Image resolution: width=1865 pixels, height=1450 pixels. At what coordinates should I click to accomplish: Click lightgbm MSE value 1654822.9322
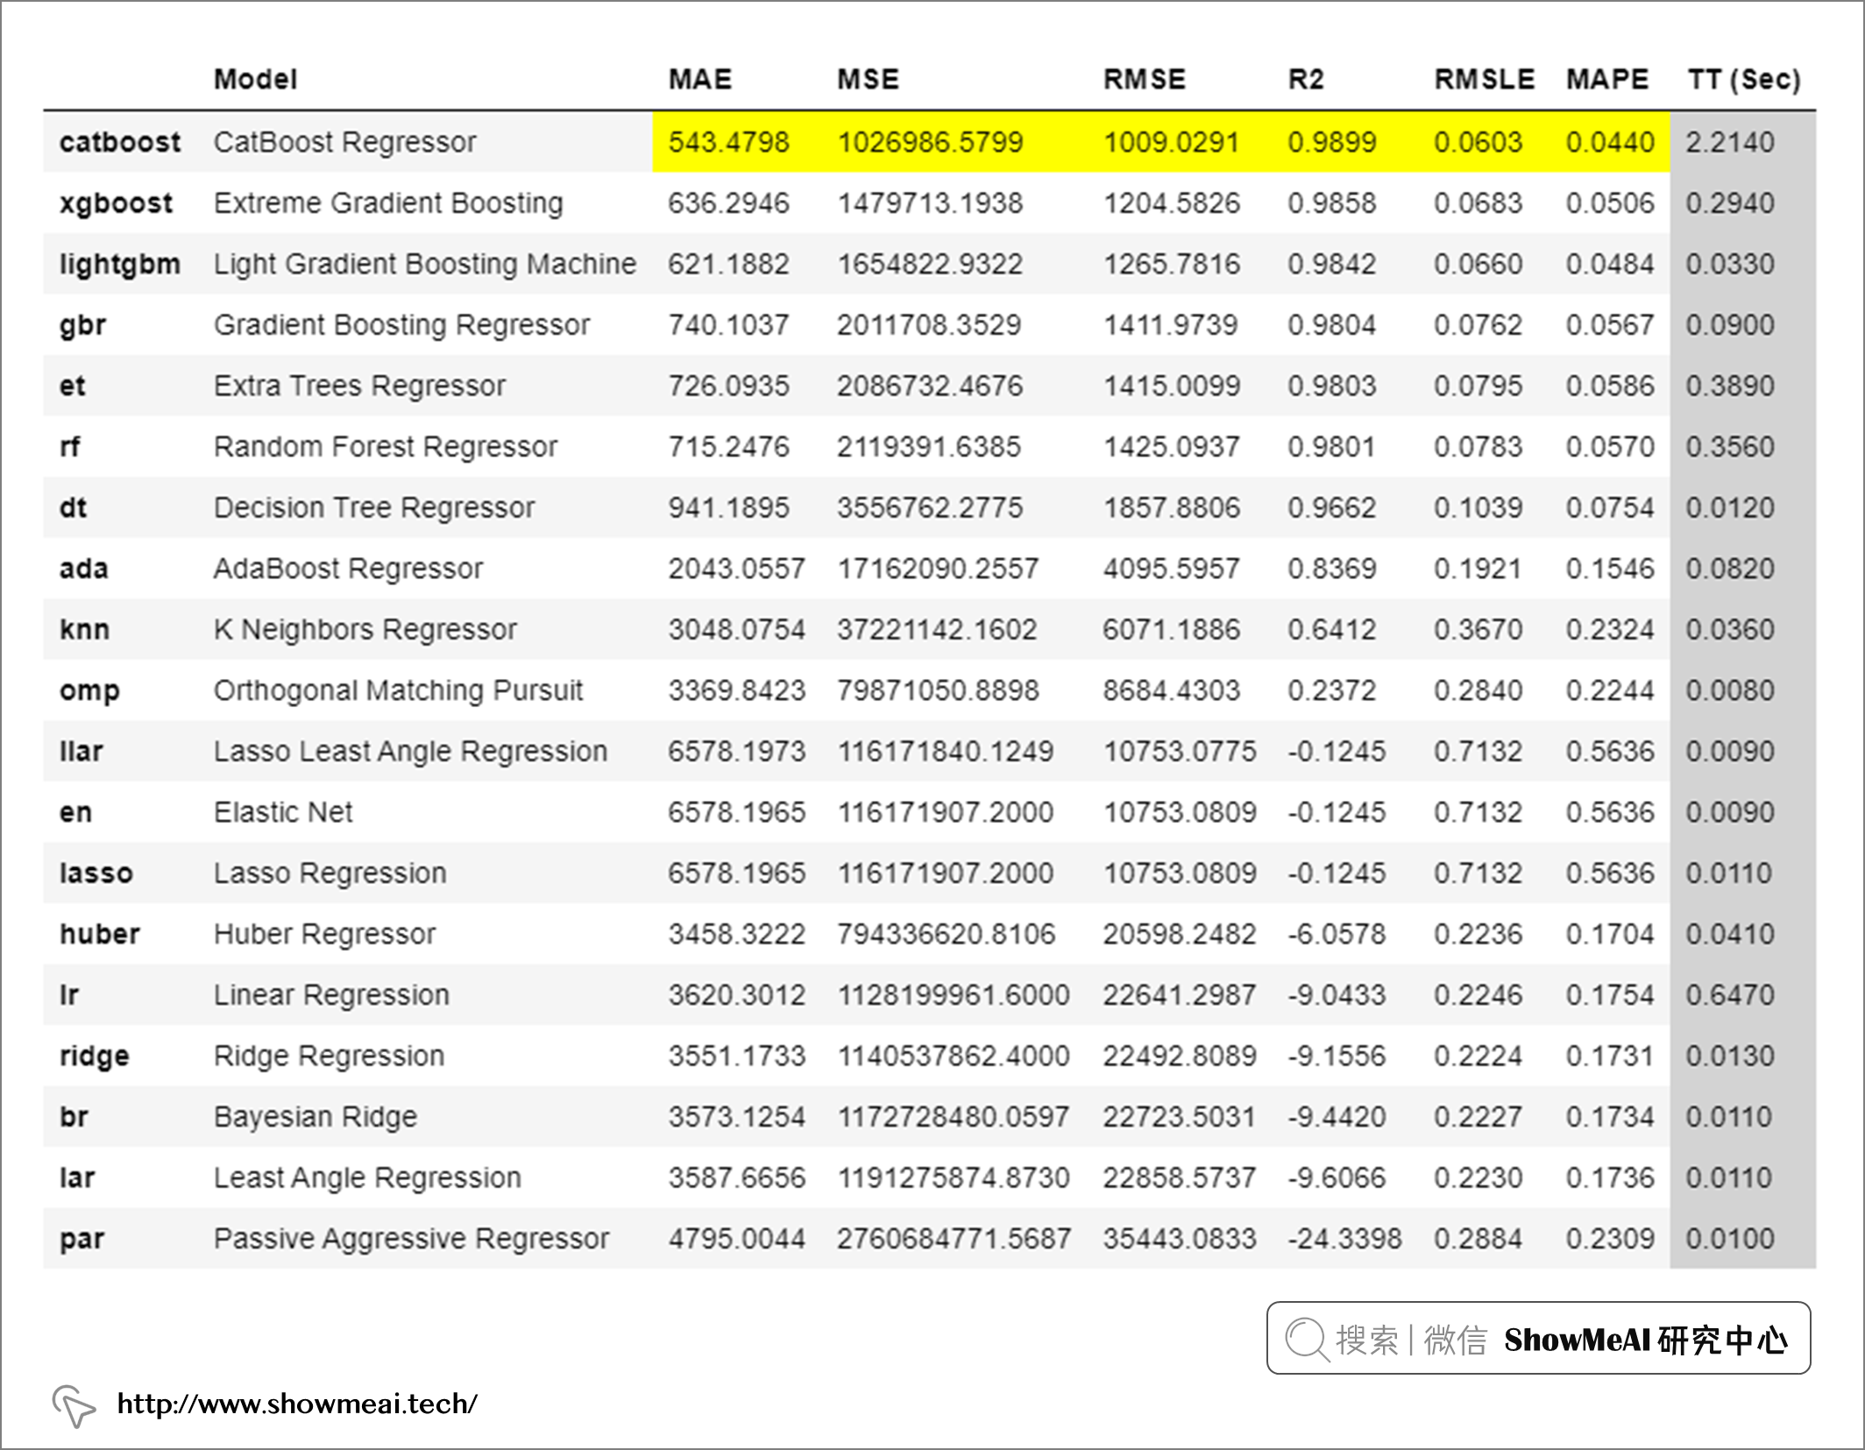point(930,264)
